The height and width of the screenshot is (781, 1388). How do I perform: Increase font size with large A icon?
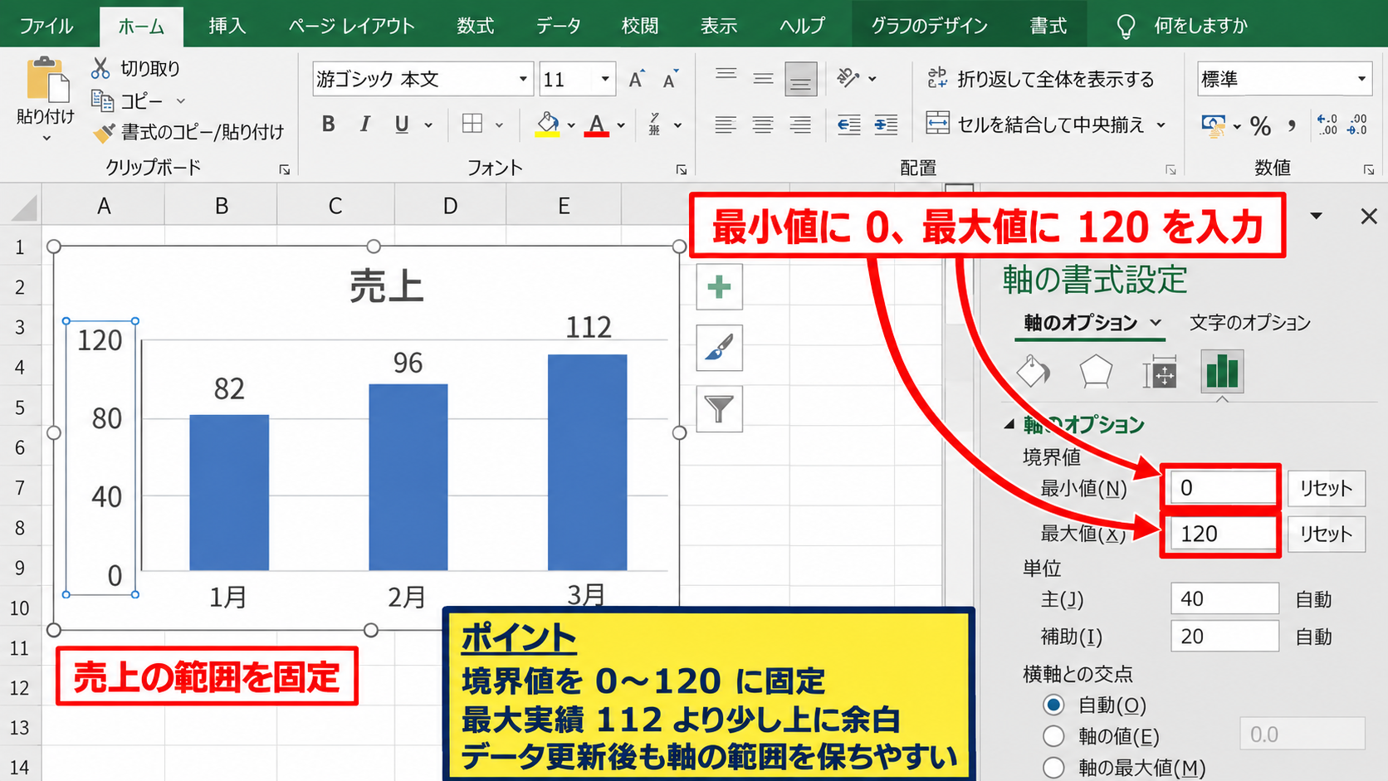pos(636,79)
